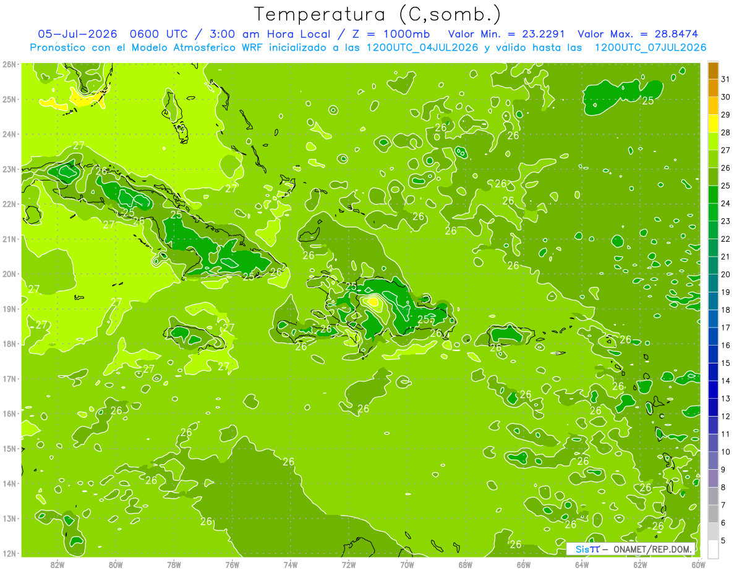742x573 pixels.
Task: Click the 78W longitude axis label
Action: (x=174, y=564)
